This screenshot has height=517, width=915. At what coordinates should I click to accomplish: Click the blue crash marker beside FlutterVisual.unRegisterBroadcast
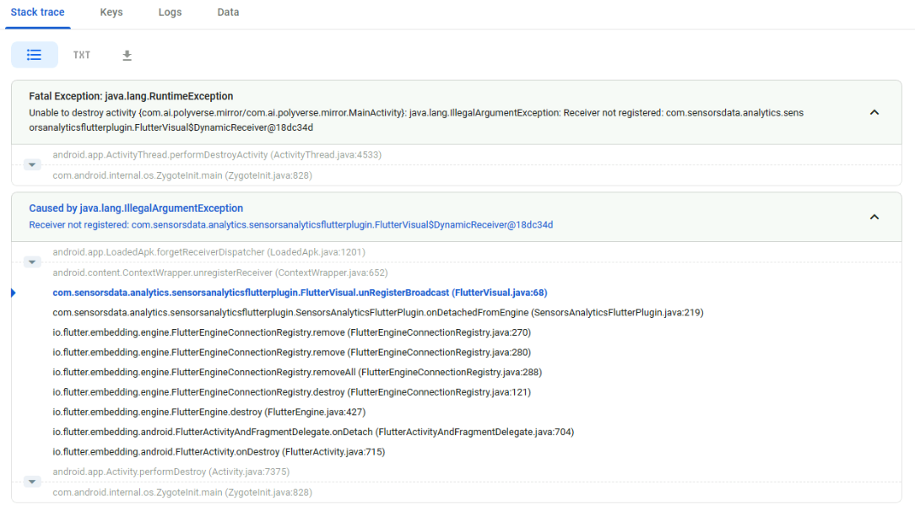(x=13, y=293)
